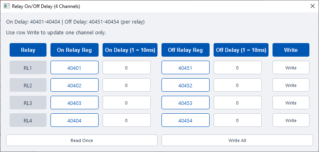Click 'Use row Write to update' hint text
This screenshot has height=152, width=319.
pyautogui.click(x=56, y=33)
